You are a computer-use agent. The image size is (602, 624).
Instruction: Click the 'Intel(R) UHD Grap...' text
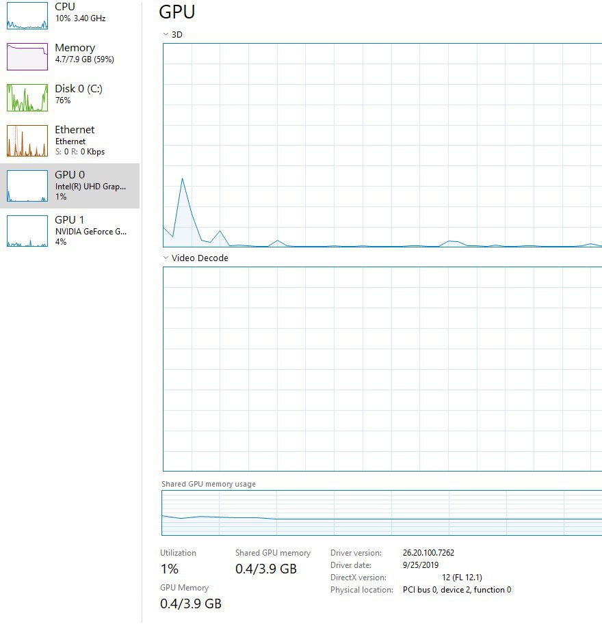[x=90, y=187]
